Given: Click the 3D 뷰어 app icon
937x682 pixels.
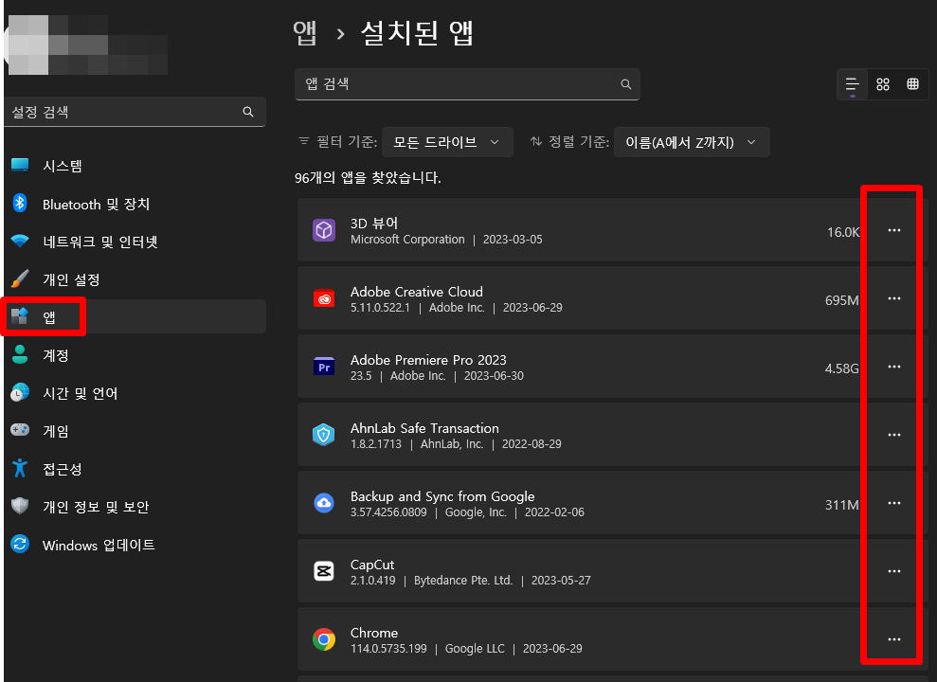Looking at the screenshot, I should tap(324, 230).
